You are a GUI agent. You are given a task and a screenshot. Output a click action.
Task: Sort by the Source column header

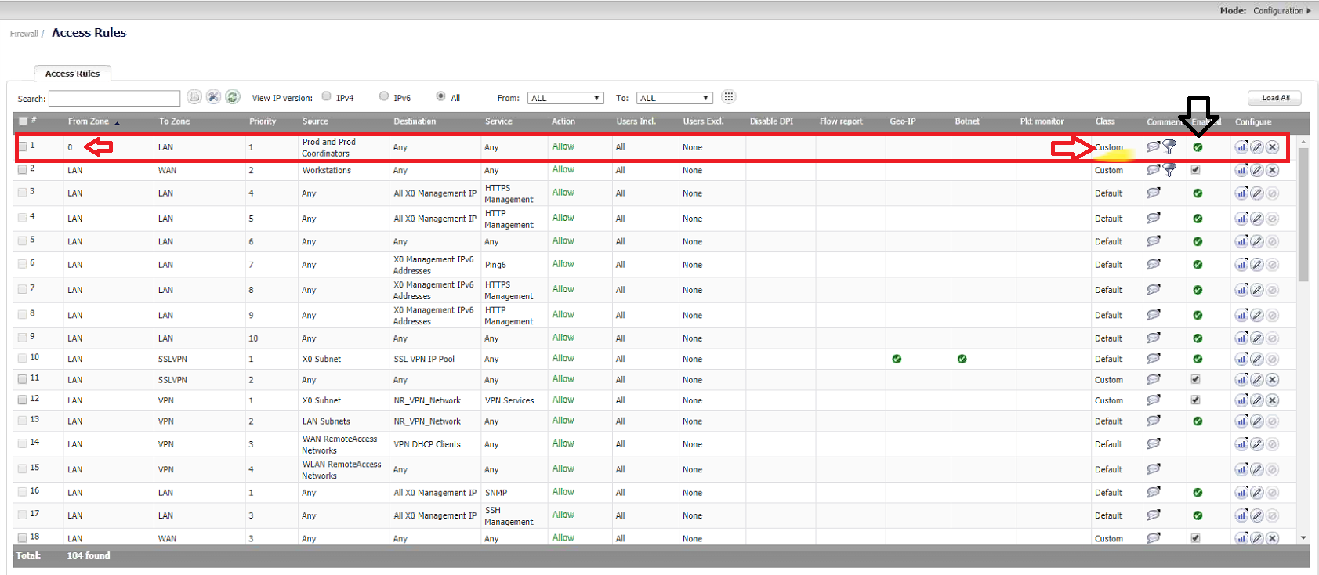315,121
